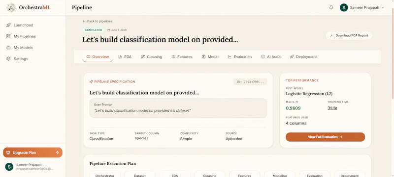Image resolution: width=394 pixels, height=177 pixels.
Task: Switch to the Features tab
Action: (x=182, y=57)
